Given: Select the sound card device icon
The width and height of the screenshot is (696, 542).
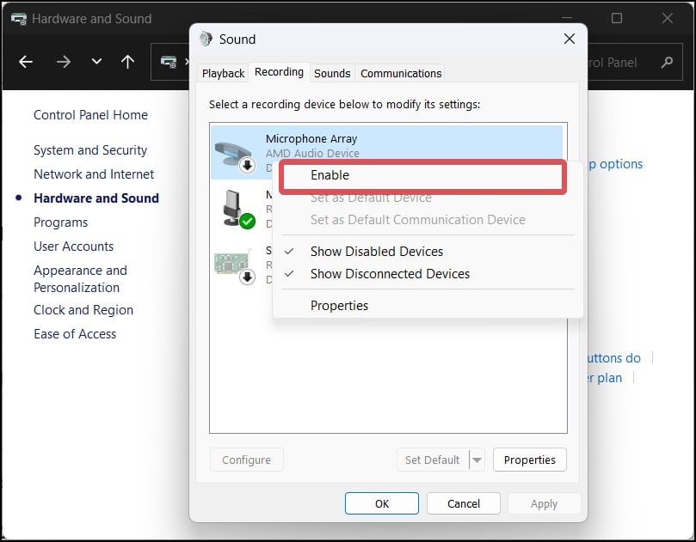Looking at the screenshot, I should tap(234, 266).
